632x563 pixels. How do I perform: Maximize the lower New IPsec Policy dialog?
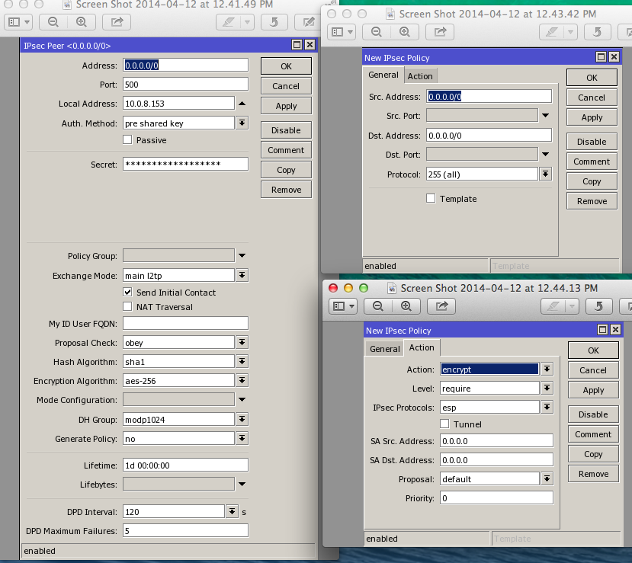coord(602,330)
